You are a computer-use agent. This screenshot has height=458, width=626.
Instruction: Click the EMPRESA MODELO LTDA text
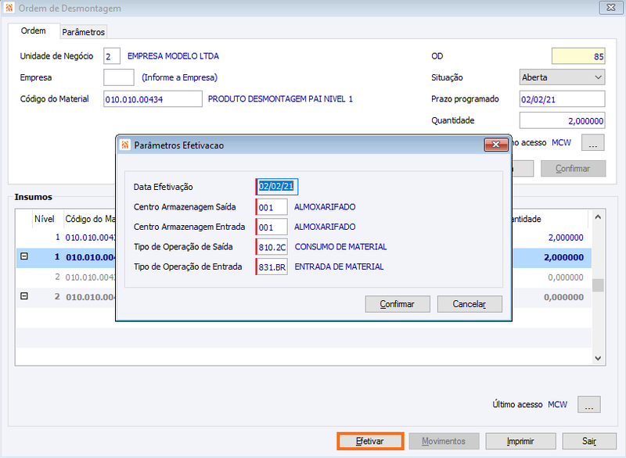tap(173, 56)
